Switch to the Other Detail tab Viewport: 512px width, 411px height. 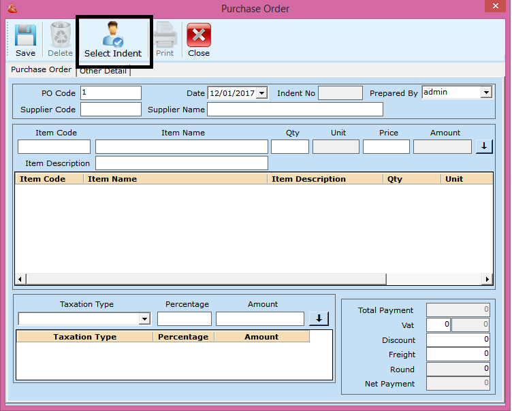click(x=103, y=71)
